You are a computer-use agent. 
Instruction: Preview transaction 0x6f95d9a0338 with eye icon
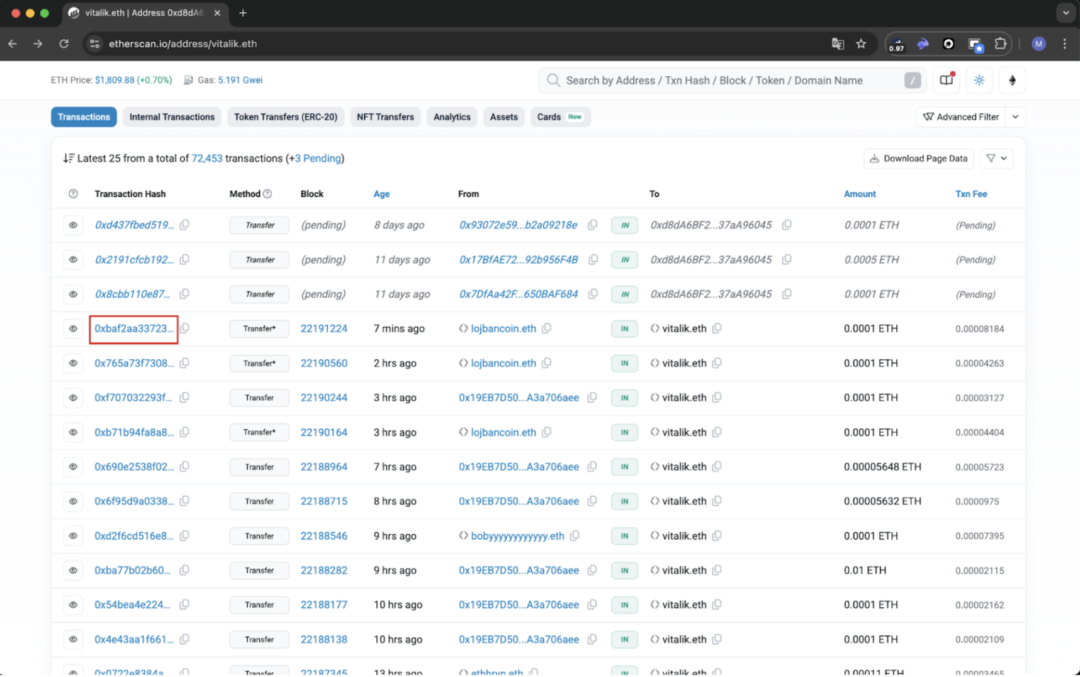73,501
